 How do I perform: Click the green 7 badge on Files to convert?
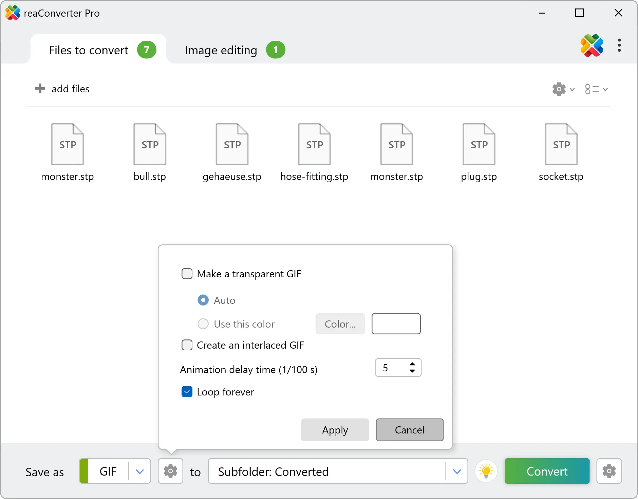pos(147,50)
